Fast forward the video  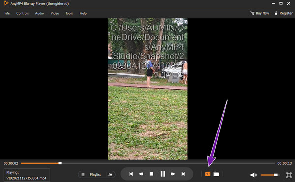173,174
